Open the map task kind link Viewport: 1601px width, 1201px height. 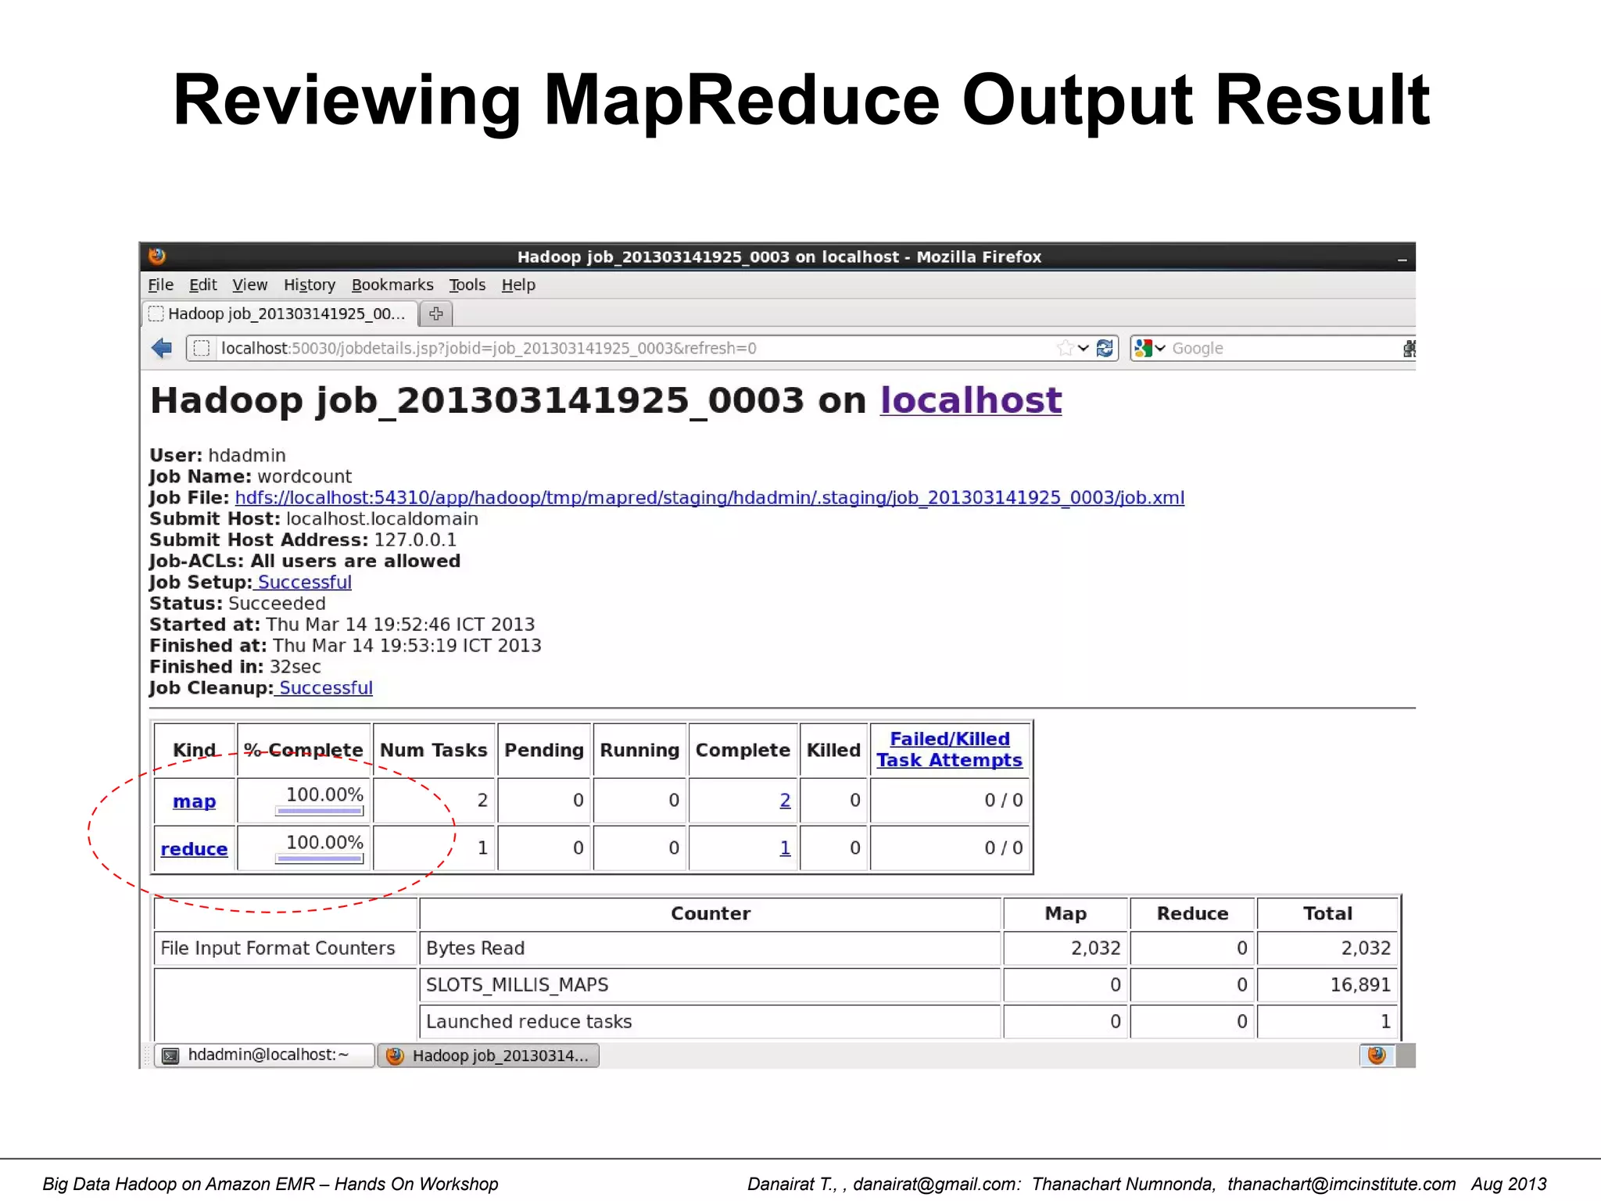pos(194,801)
